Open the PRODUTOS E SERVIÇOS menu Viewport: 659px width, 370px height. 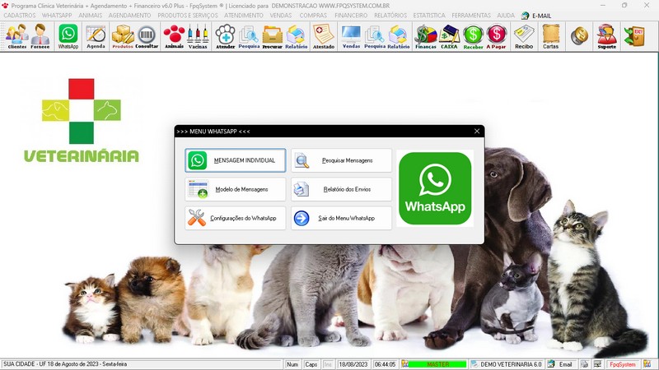click(x=188, y=16)
